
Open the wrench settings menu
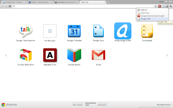tap(171, 6)
